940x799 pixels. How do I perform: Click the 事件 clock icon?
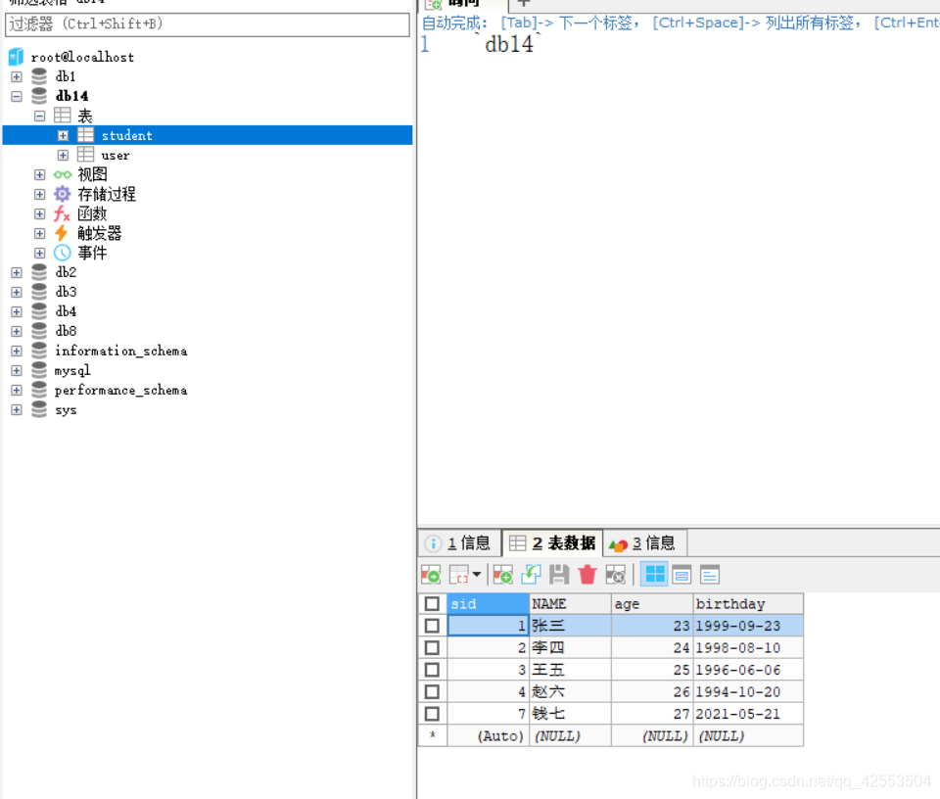[x=63, y=253]
